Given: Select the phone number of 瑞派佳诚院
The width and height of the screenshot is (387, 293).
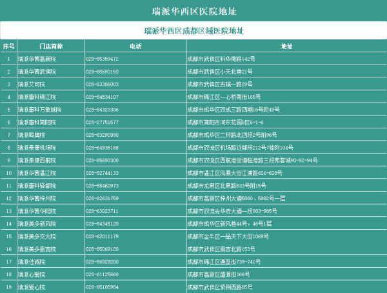Looking at the screenshot, I should click(102, 262).
